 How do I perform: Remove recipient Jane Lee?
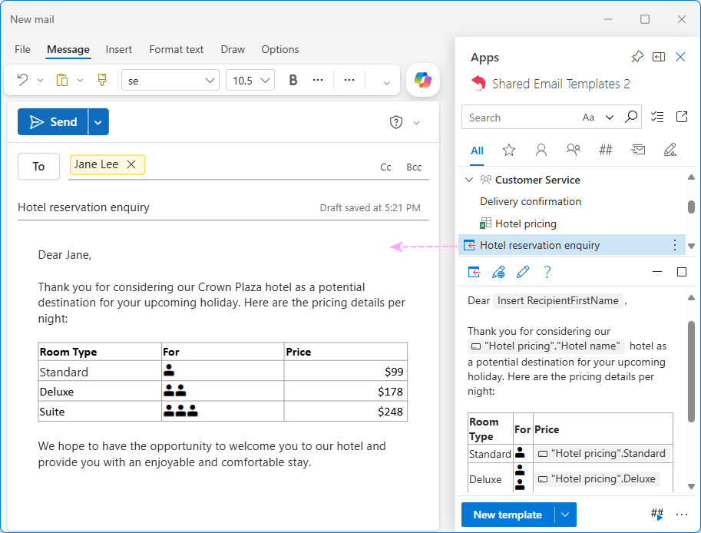point(131,164)
